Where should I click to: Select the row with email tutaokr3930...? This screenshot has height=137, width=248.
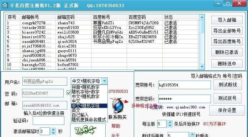pyautogui.click(x=102, y=27)
